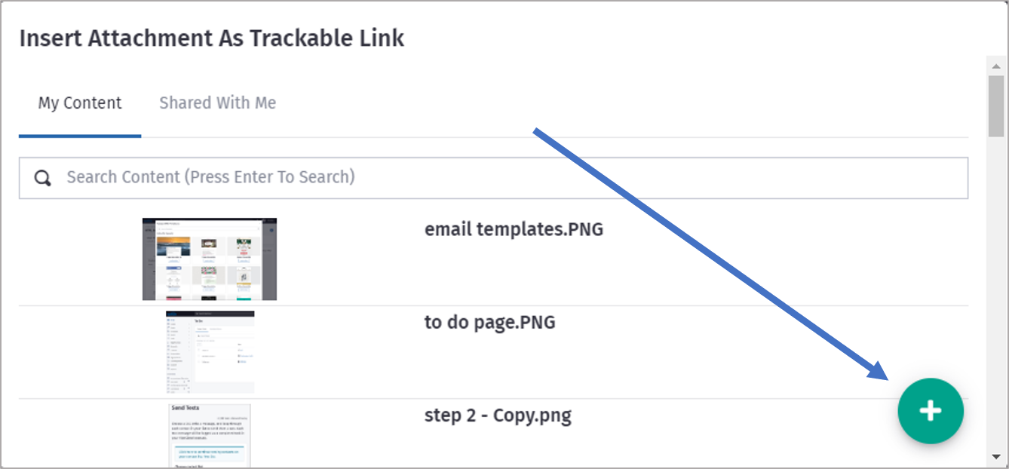The height and width of the screenshot is (469, 1009).
Task: Select to do page.PNG file name
Action: tap(489, 321)
